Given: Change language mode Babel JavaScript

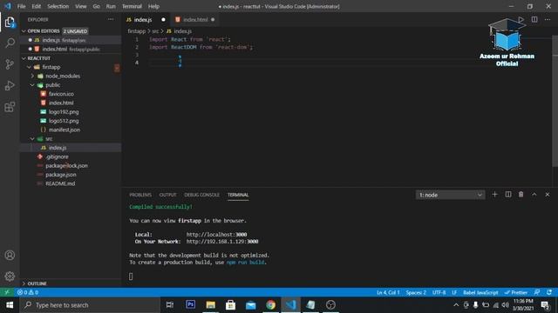Looking at the screenshot, I should click(x=480, y=292).
